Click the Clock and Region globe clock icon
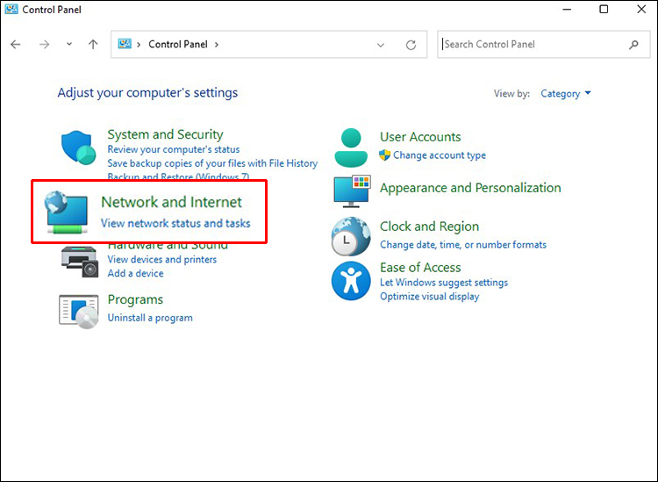This screenshot has height=482, width=658. tap(351, 236)
